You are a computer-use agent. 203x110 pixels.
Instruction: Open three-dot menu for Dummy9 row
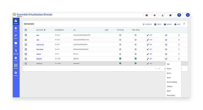click(179, 54)
